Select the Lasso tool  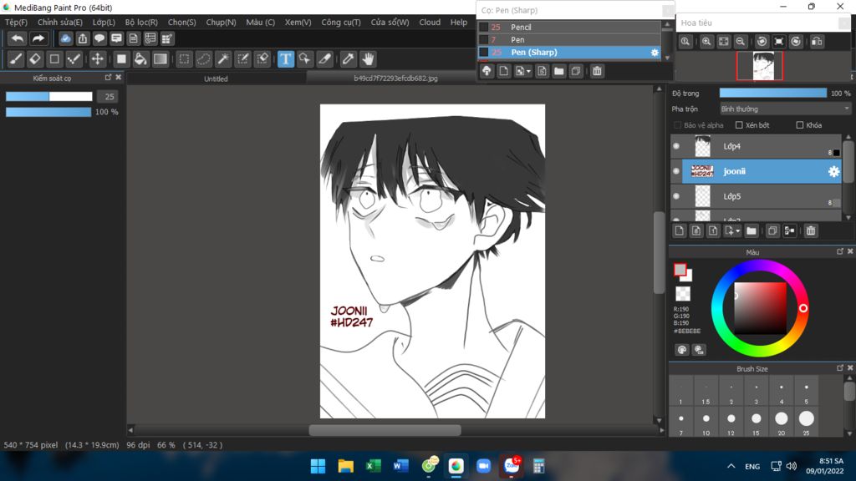pyautogui.click(x=204, y=59)
